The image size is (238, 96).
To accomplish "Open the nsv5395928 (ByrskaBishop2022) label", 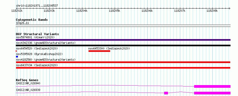I will click(x=39, y=54).
